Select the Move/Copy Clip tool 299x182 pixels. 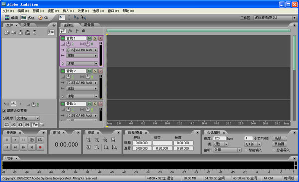[x=76, y=18]
